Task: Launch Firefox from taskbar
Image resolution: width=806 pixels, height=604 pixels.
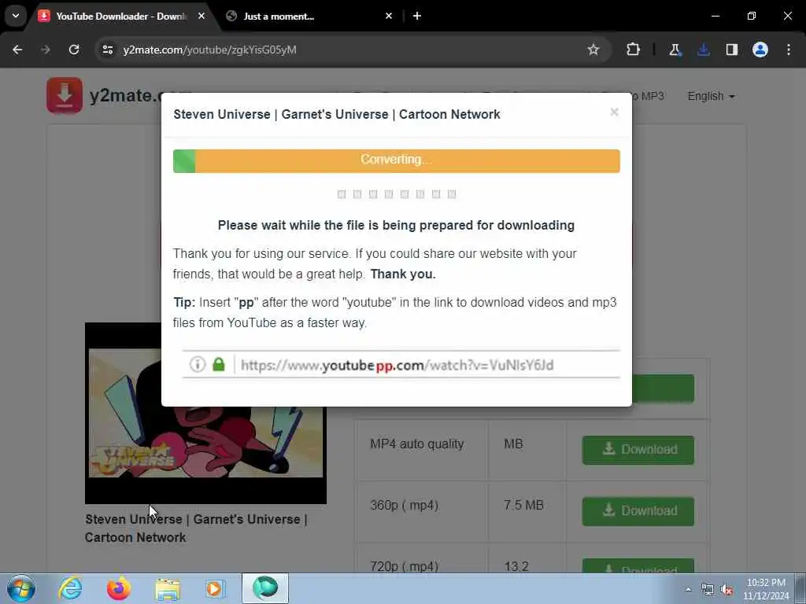Action: [119, 588]
